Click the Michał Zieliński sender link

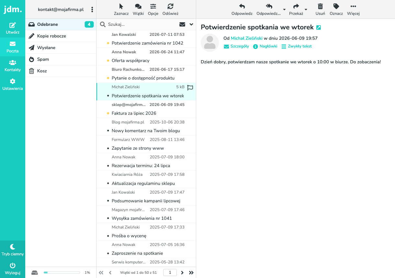[246, 38]
